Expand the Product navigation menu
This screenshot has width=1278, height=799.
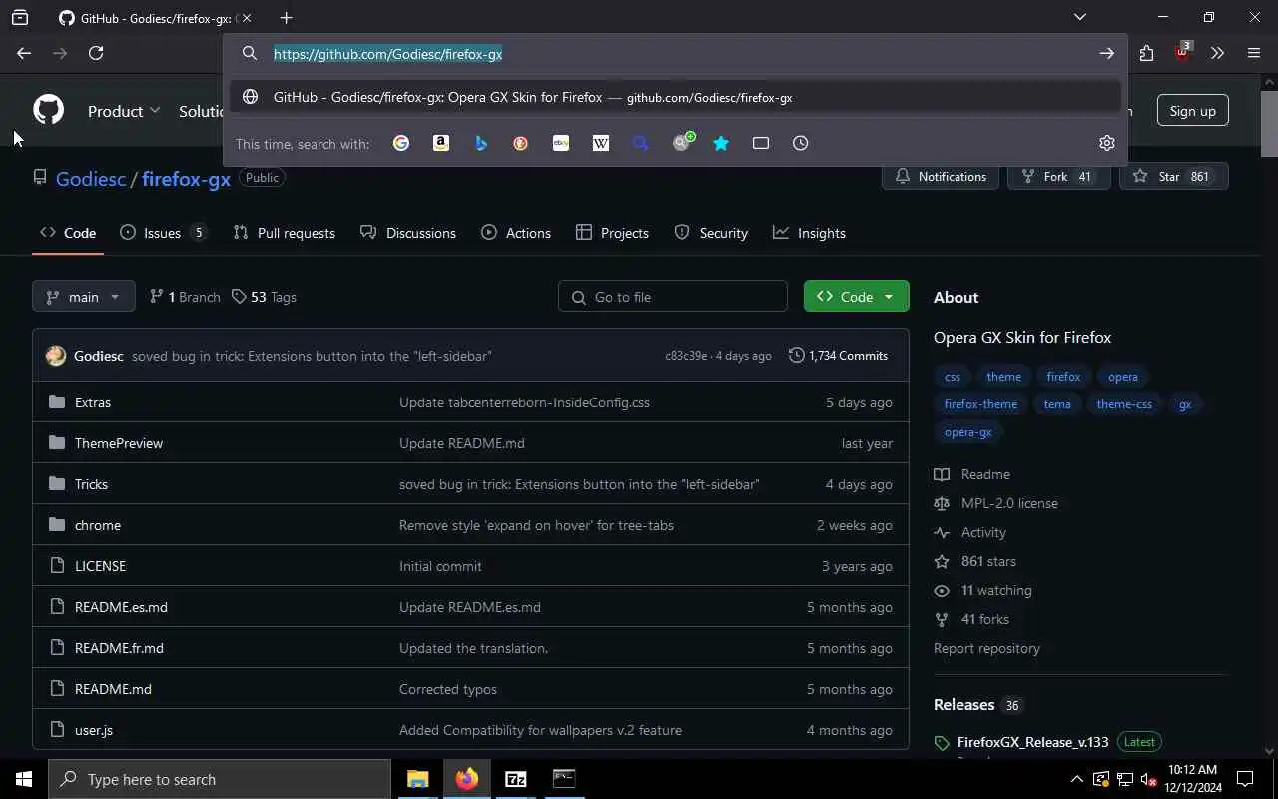[124, 111]
